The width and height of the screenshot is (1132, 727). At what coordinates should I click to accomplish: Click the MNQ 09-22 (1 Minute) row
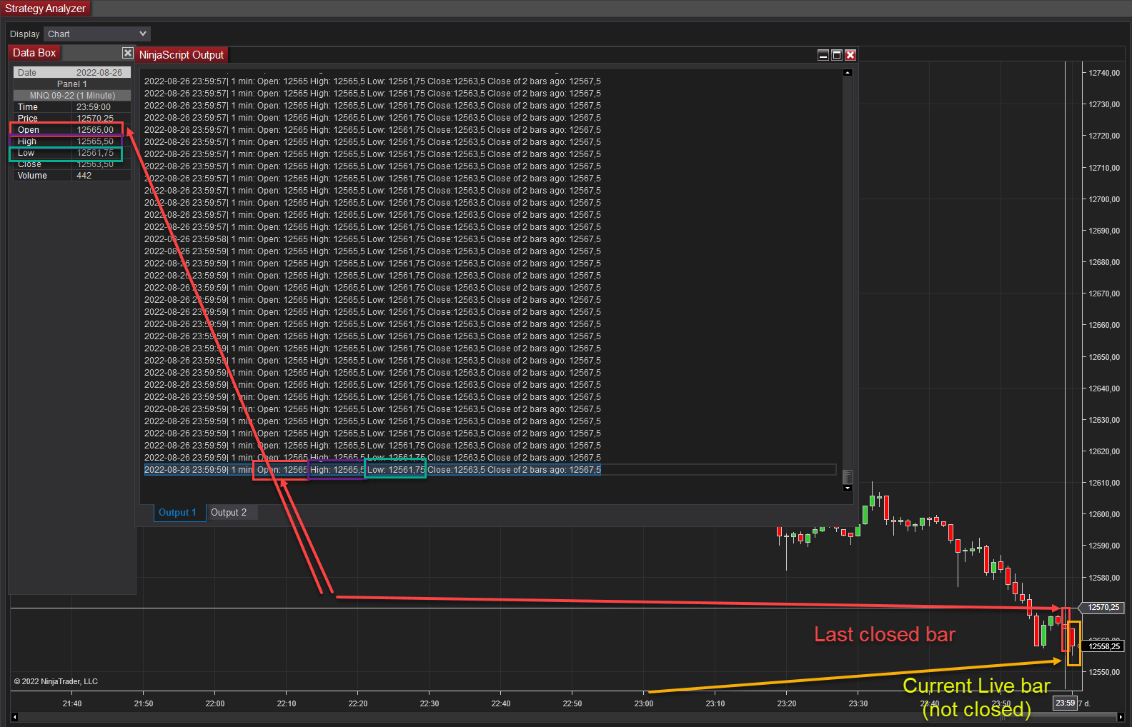point(72,96)
